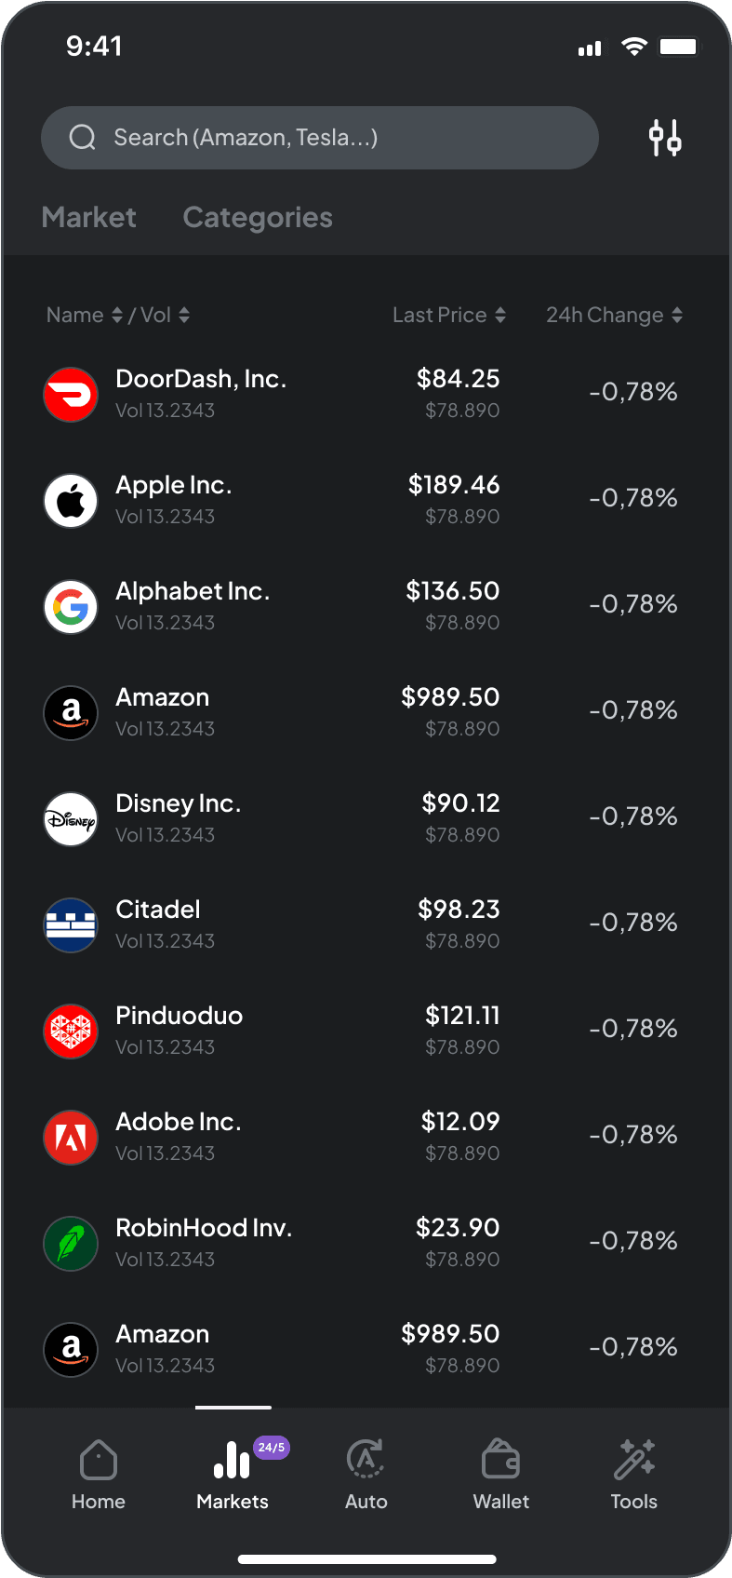
Task: Open the filter settings sliders icon
Action: [665, 138]
